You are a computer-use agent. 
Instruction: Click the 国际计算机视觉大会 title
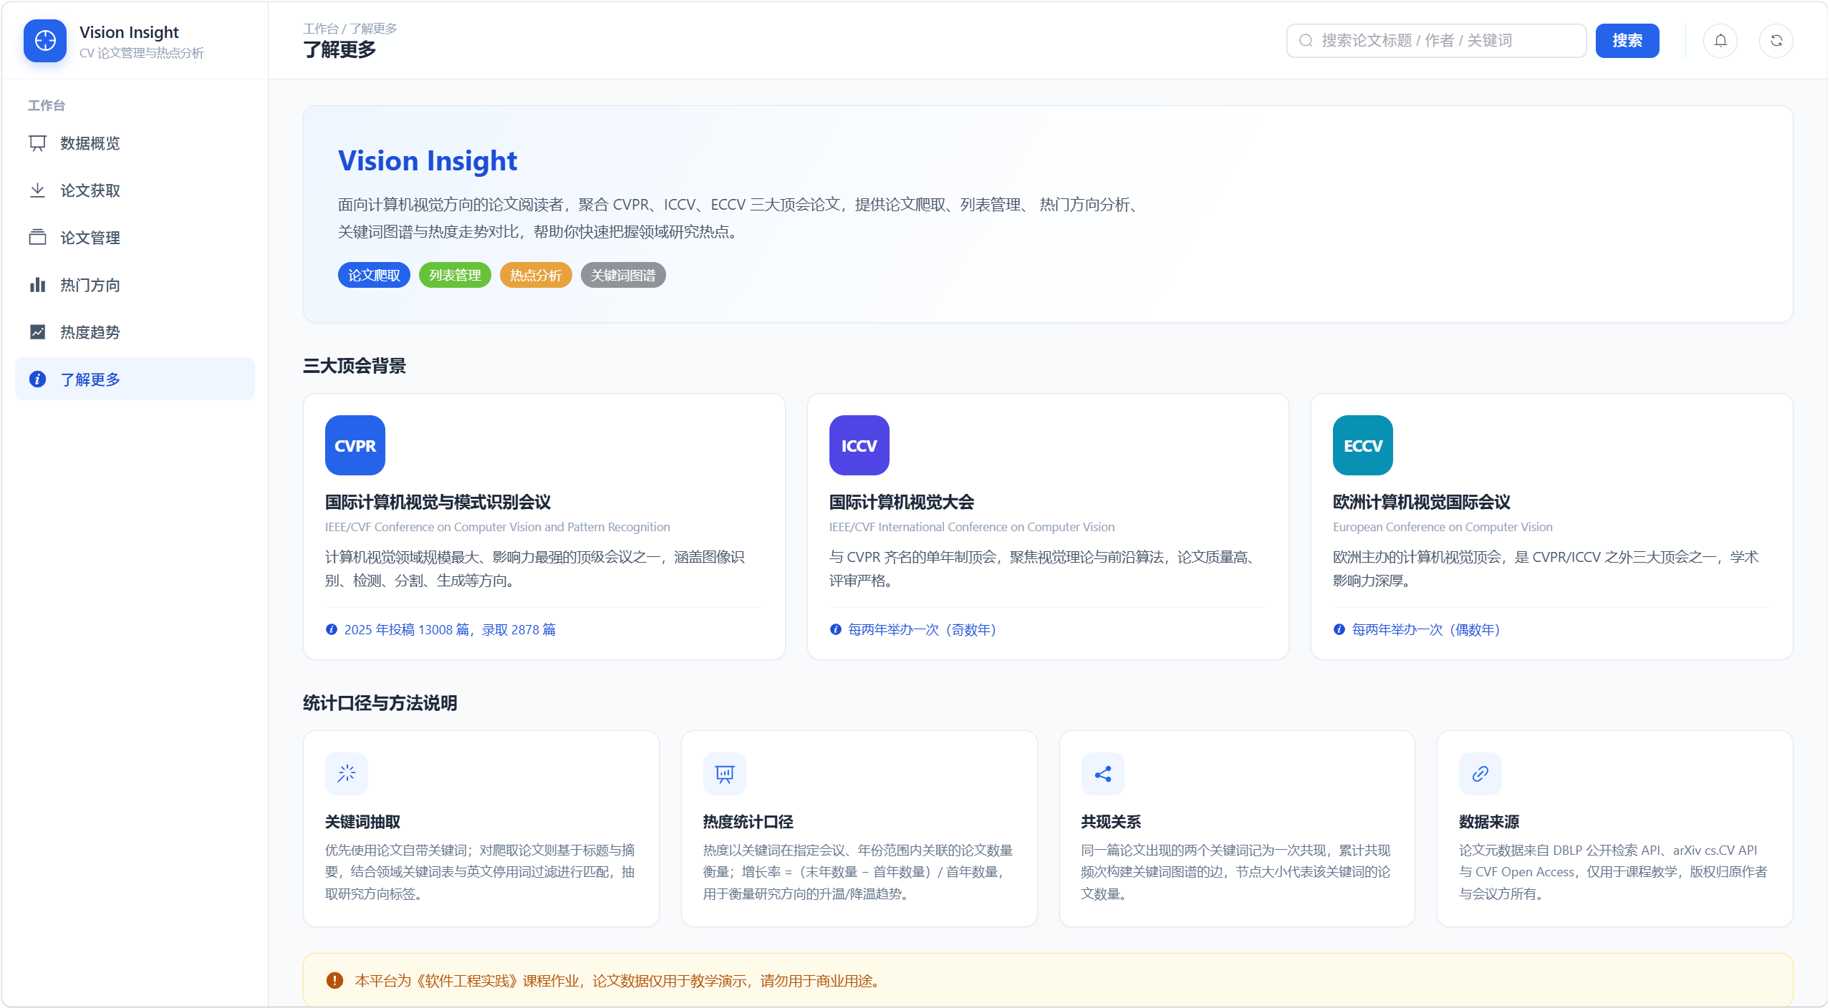[x=901, y=503]
